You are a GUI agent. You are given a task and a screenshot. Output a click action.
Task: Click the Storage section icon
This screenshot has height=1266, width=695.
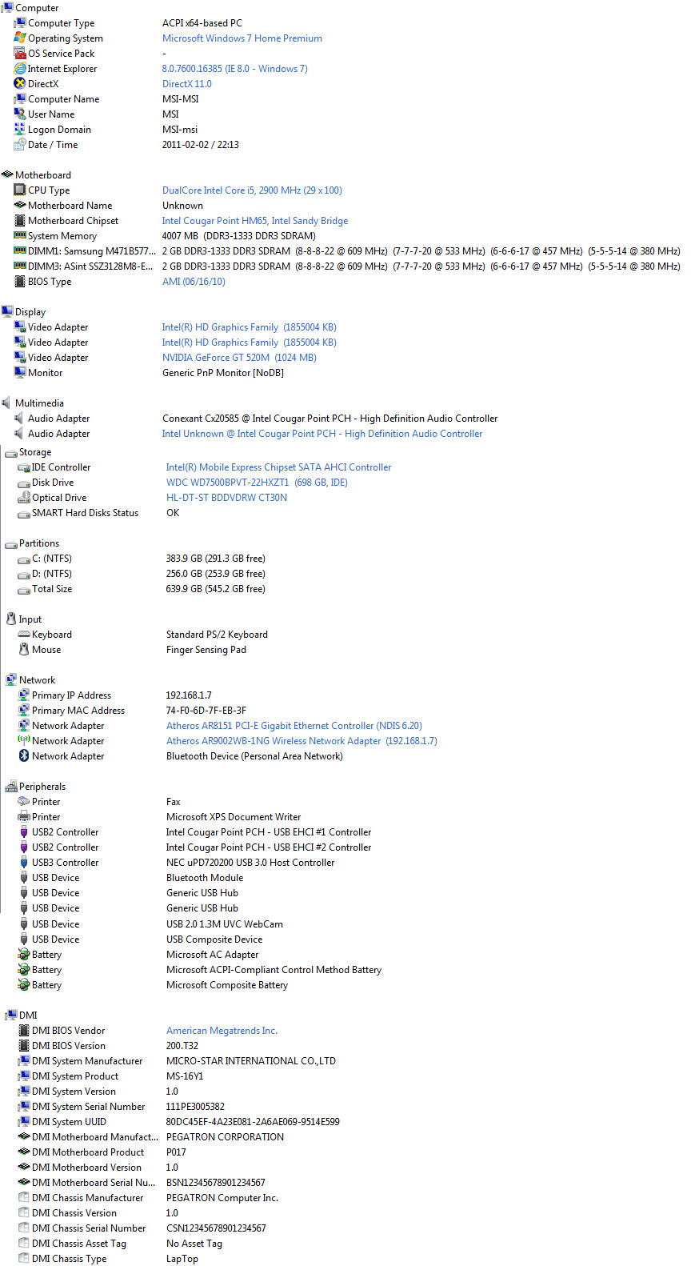pos(11,453)
